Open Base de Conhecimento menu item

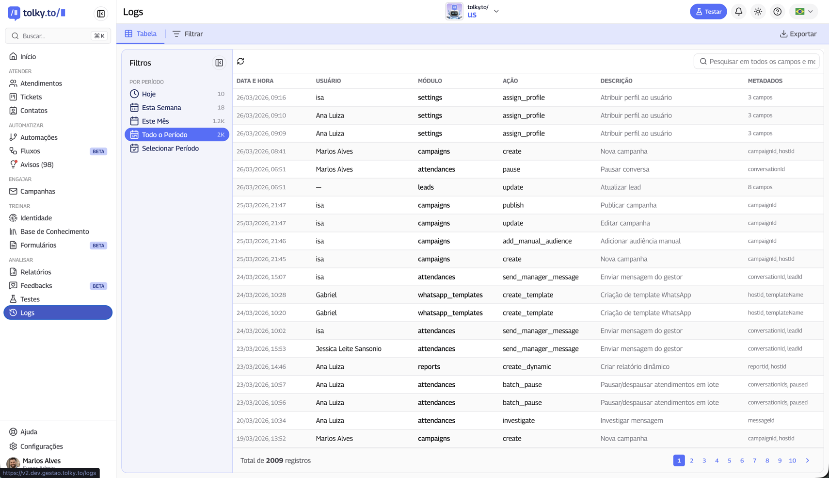[54, 231]
